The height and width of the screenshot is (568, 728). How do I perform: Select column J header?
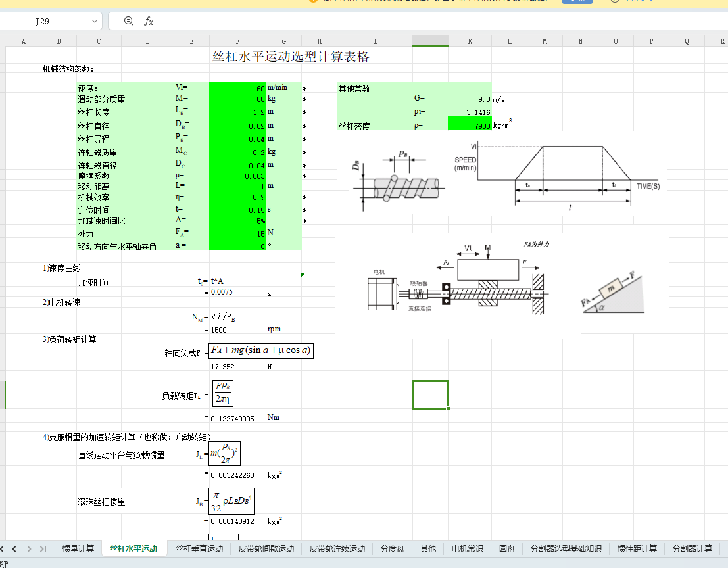430,41
